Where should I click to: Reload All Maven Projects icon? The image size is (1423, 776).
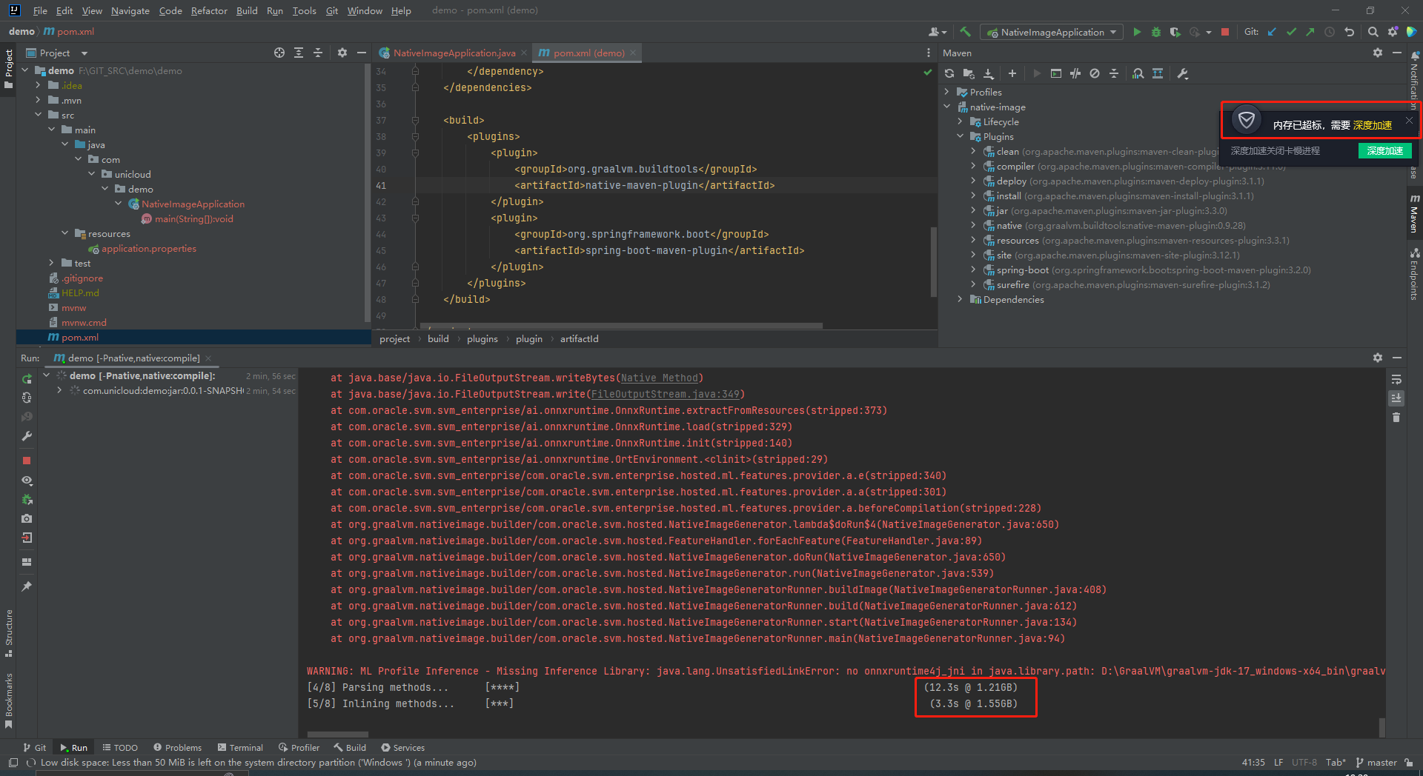pyautogui.click(x=949, y=73)
